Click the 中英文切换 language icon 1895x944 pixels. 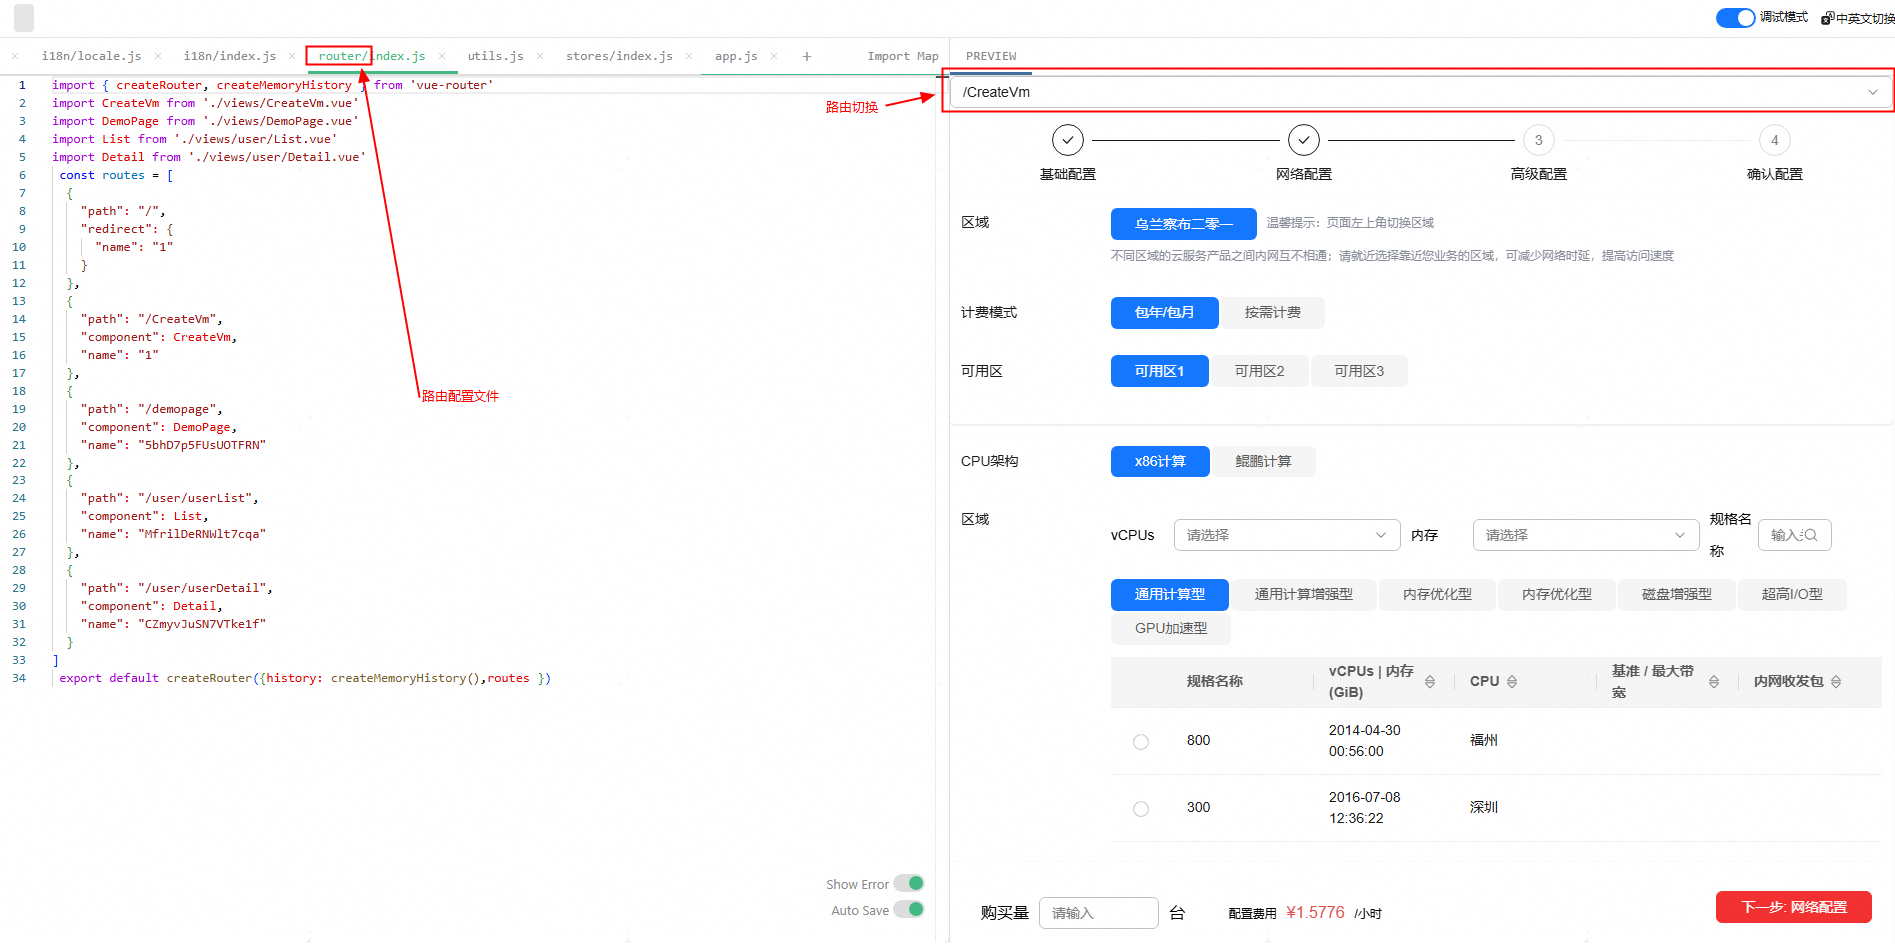click(1827, 17)
